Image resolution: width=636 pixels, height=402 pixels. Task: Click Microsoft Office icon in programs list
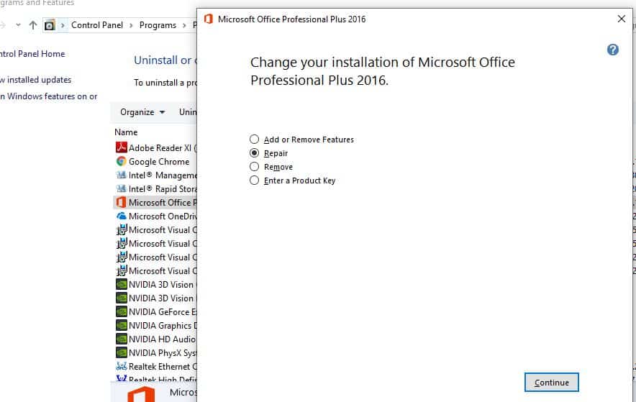122,202
